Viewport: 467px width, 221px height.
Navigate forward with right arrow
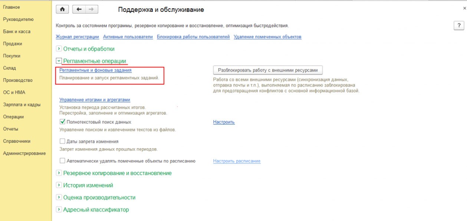(92, 10)
